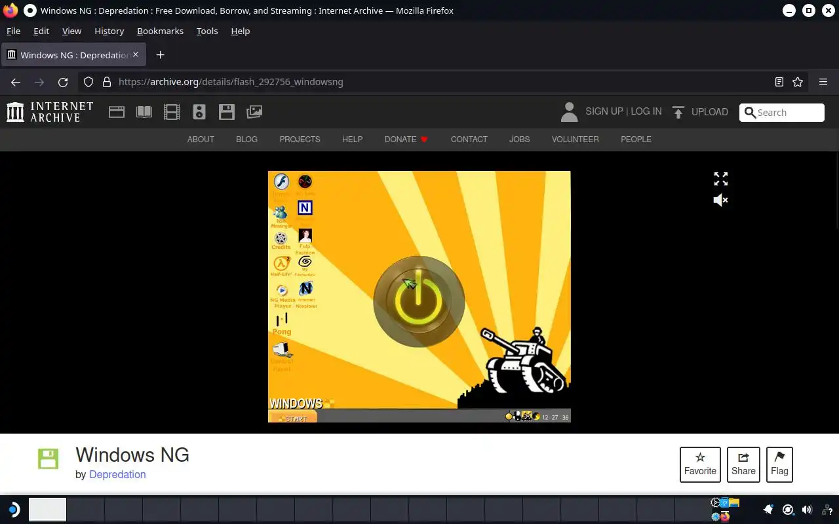Launch Pong desktop icon
Viewport: 839px width, 524px height.
coord(282,324)
